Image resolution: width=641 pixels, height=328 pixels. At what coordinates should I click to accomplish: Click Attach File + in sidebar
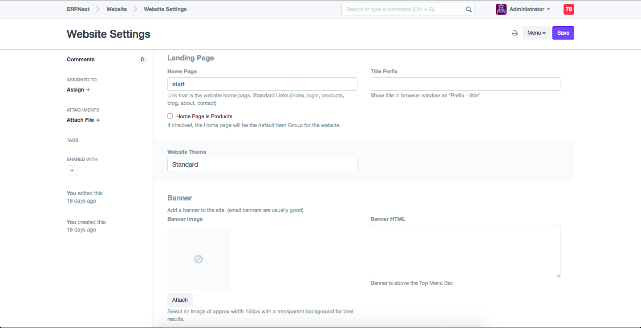(x=83, y=120)
